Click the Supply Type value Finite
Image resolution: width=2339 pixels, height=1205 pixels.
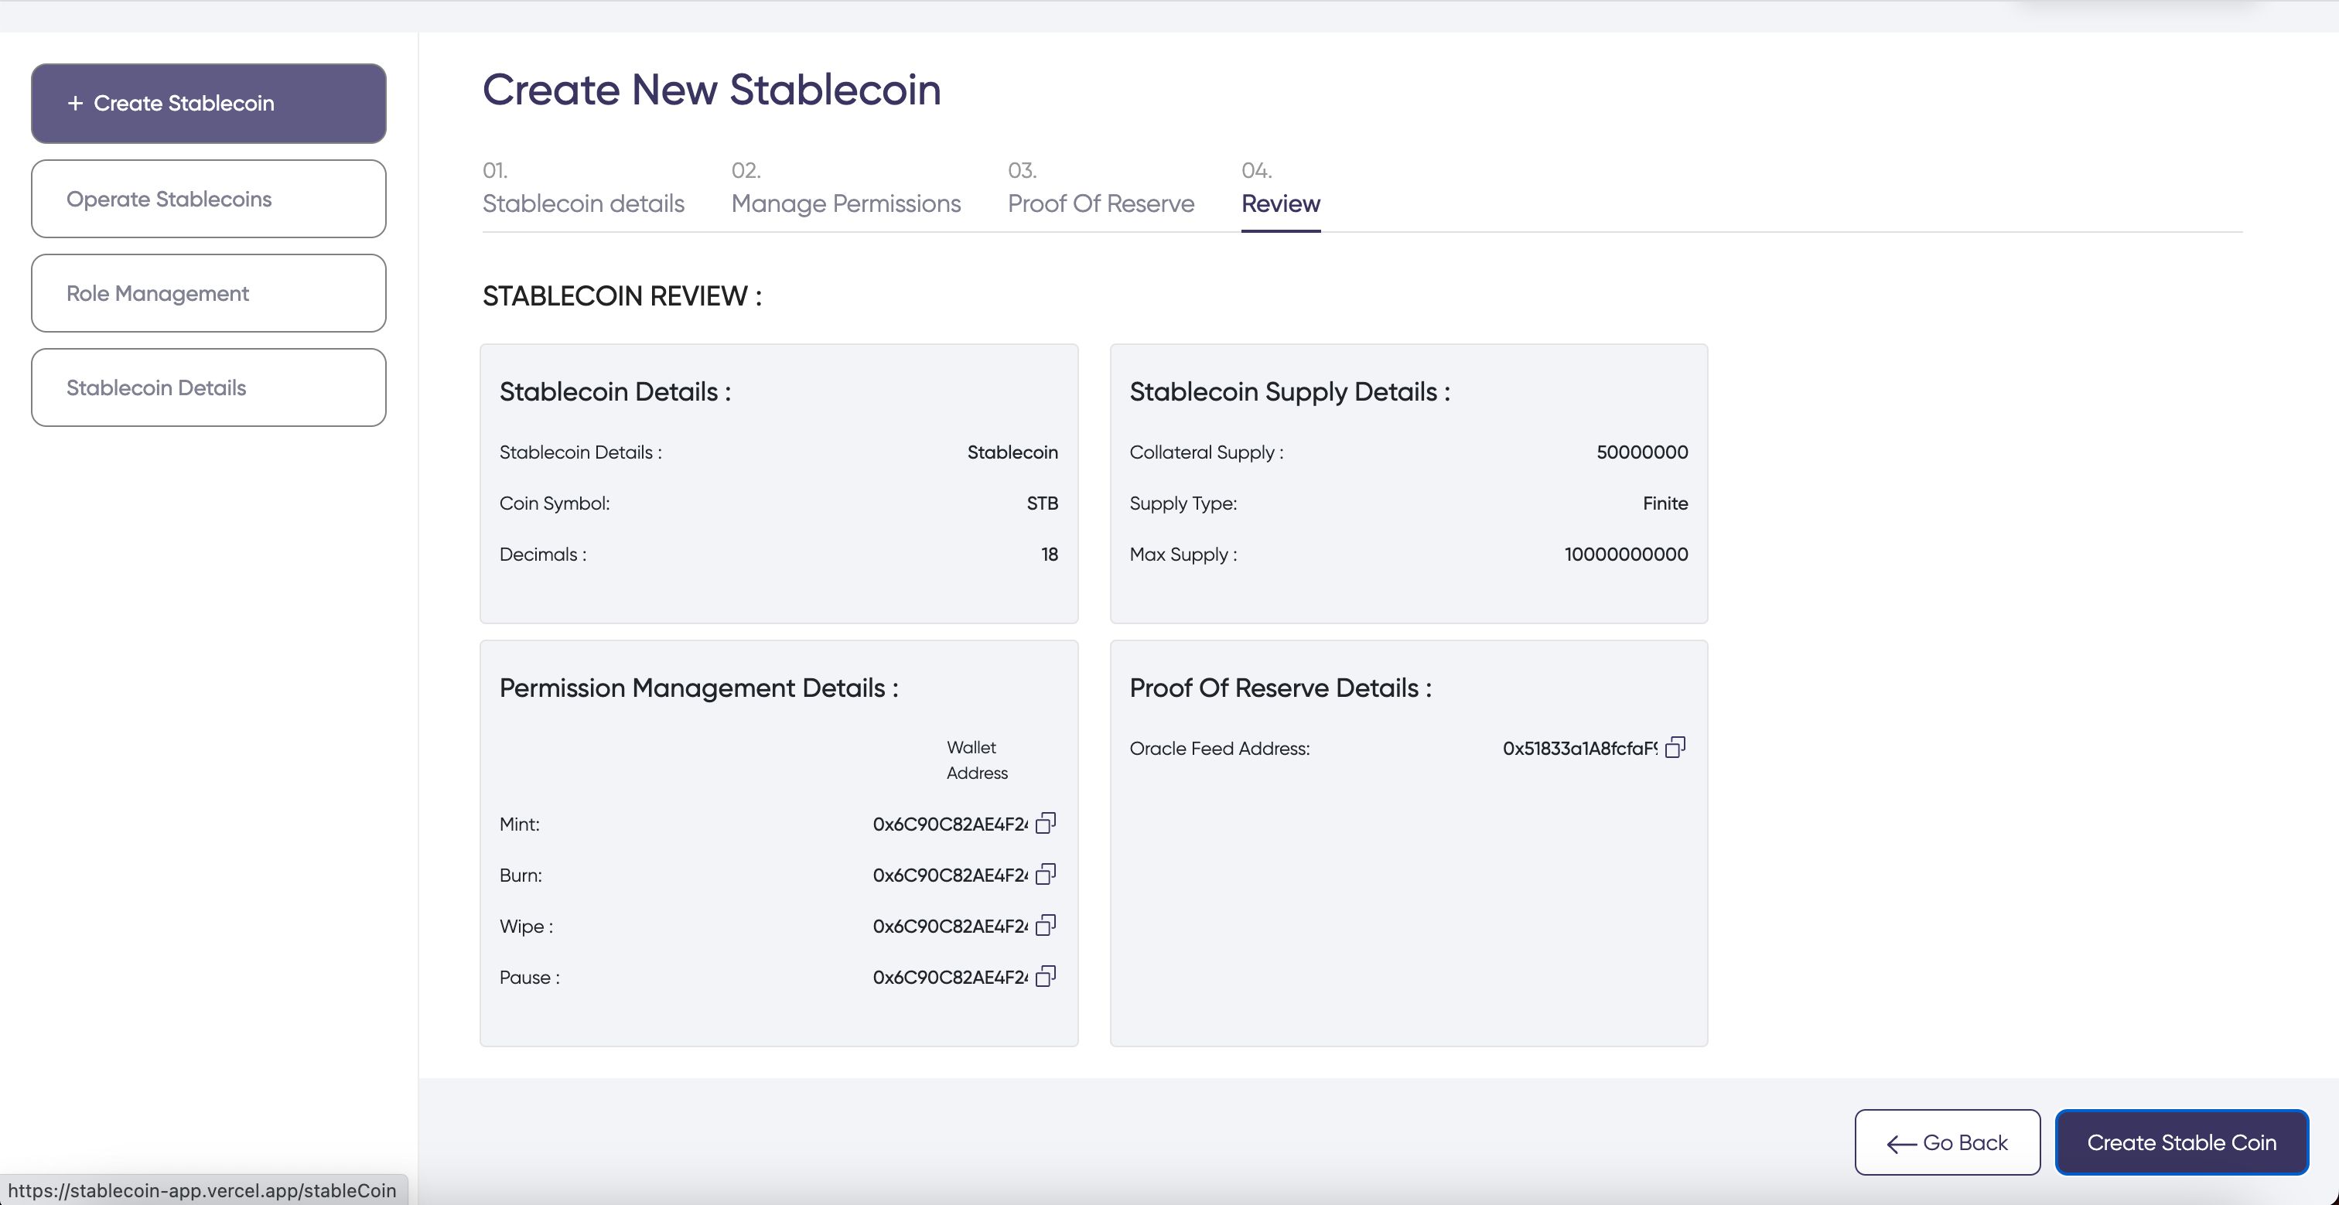point(1665,503)
